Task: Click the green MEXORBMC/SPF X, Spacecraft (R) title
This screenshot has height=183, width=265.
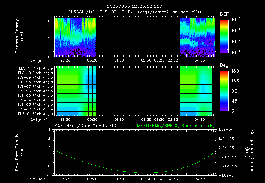Action: [176, 126]
